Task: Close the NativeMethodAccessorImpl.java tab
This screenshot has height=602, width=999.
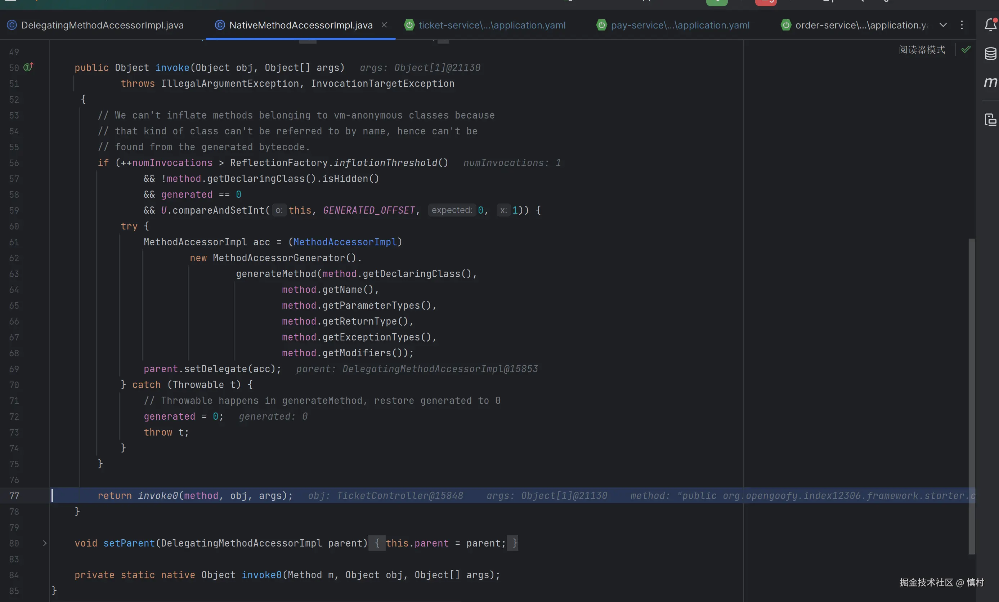Action: [384, 25]
